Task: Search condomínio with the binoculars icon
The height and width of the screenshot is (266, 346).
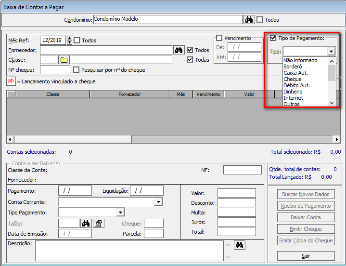Action: tap(249, 20)
